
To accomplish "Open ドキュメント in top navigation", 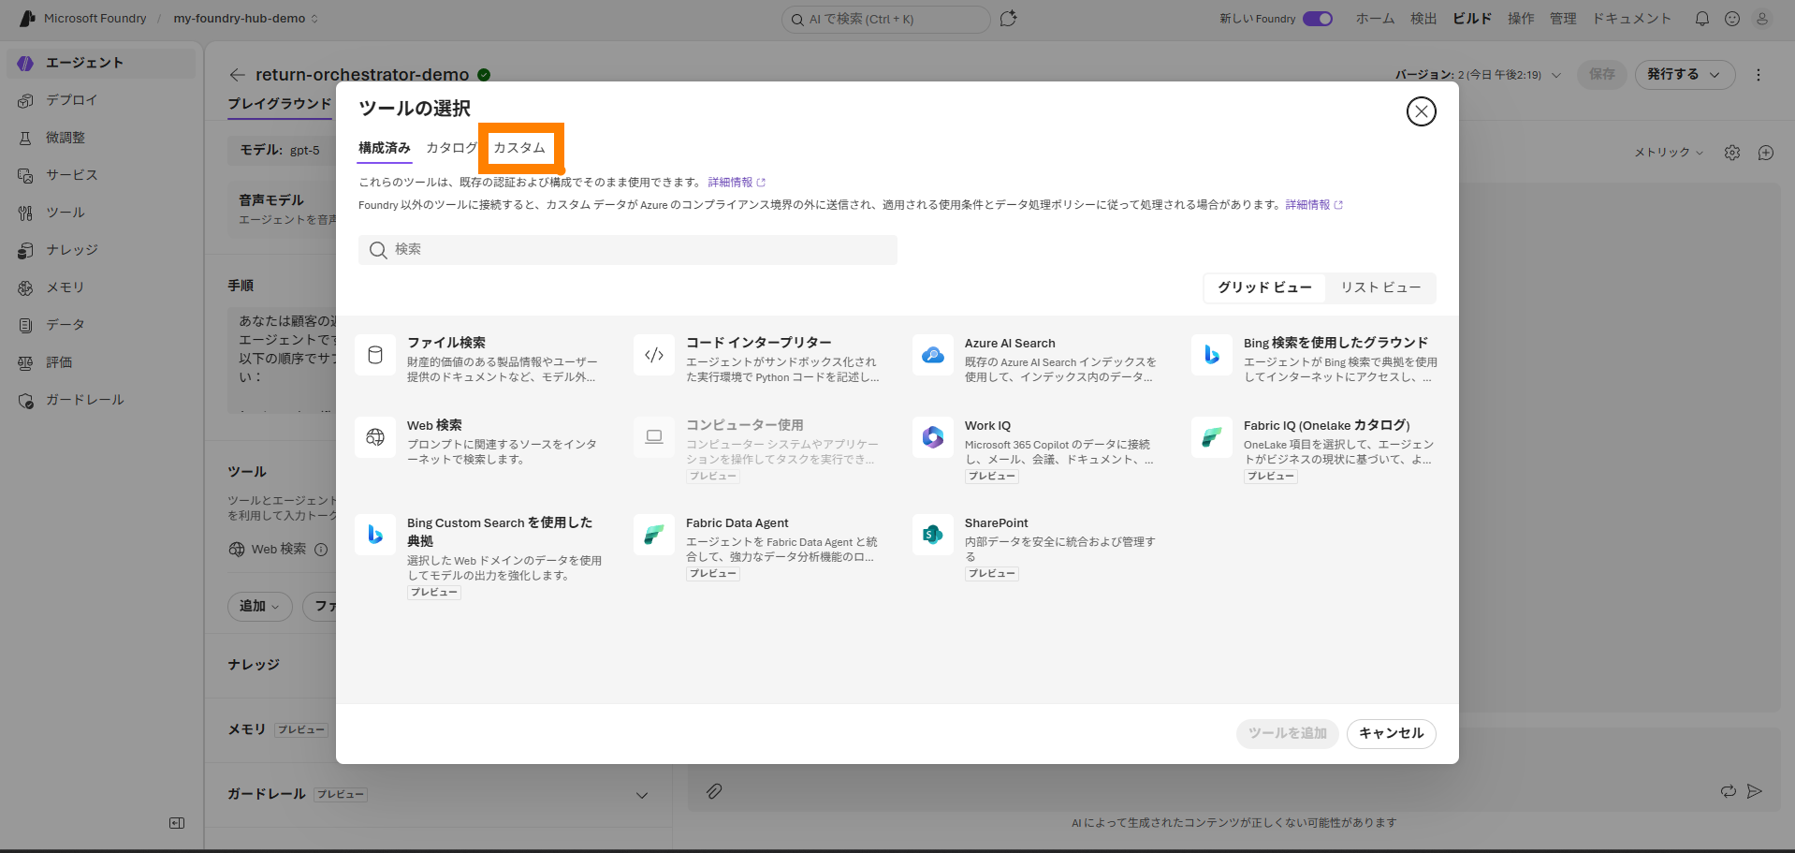I will point(1631,19).
